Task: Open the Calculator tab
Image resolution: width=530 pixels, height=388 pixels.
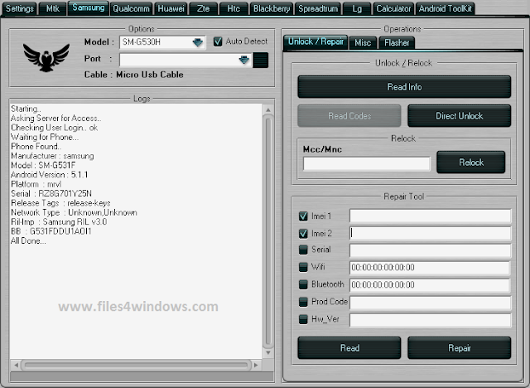Action: click(393, 8)
